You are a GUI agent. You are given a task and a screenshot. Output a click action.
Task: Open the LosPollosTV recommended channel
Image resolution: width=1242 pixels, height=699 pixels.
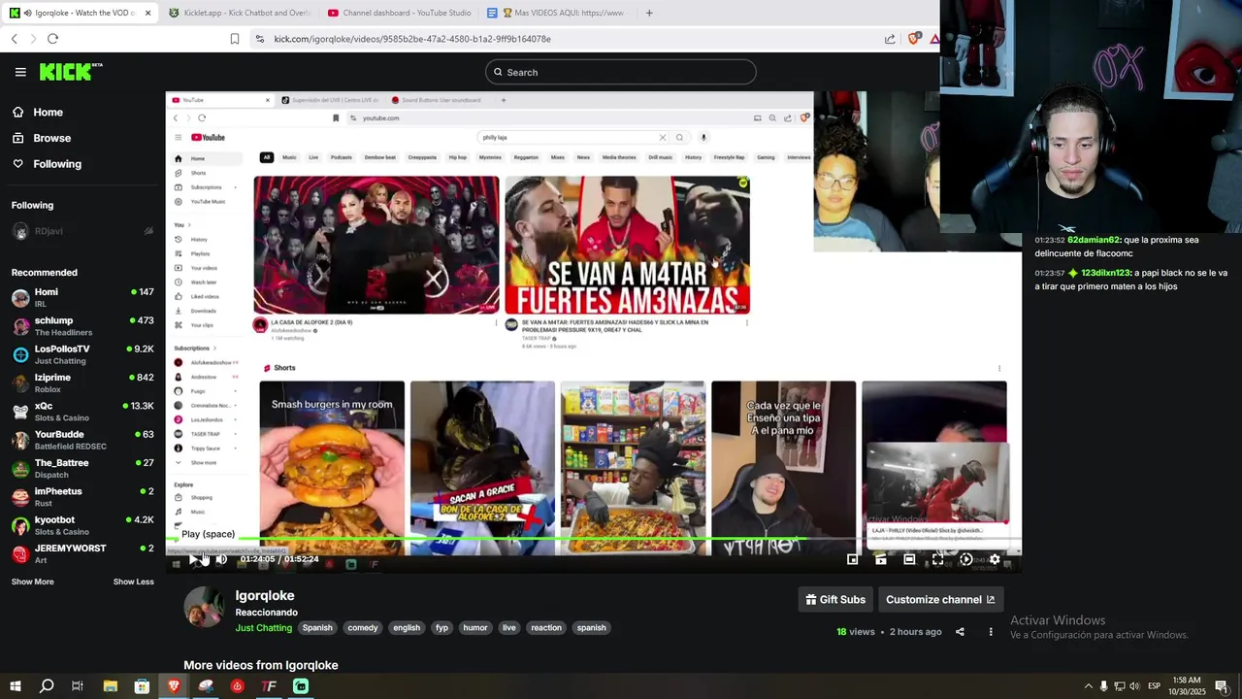(82, 354)
